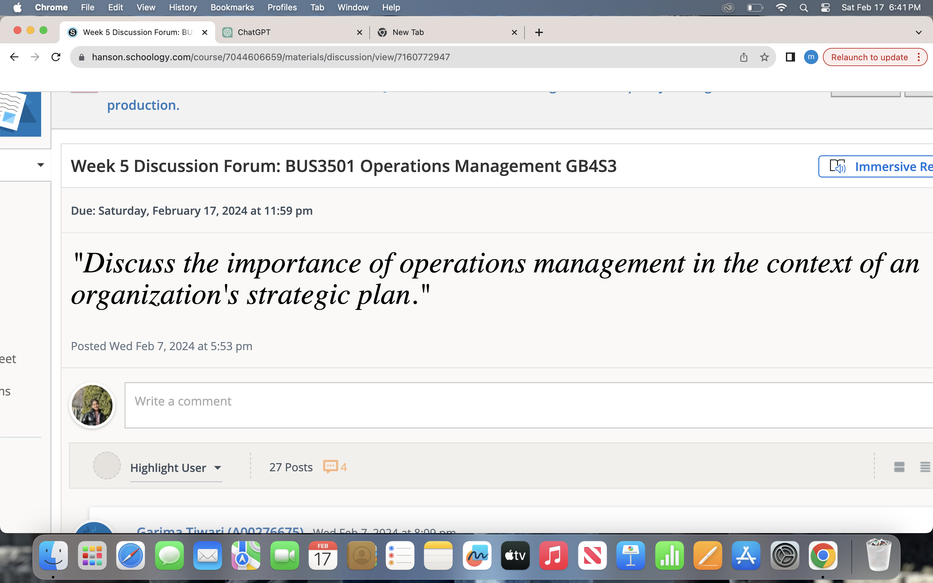The width and height of the screenshot is (933, 583).
Task: Click the comment bubble icon beside 27 Posts
Action: pyautogui.click(x=330, y=466)
